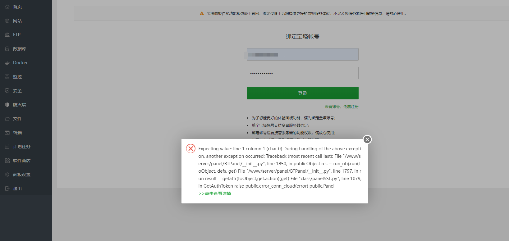Click the folder icon beside 文件

[x=7, y=119]
